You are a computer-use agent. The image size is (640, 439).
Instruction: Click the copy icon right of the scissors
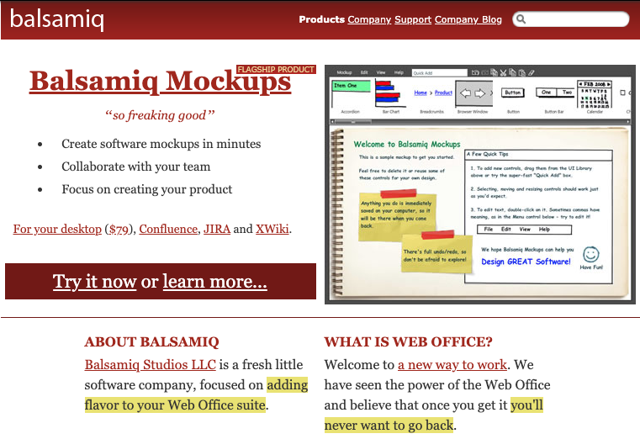(513, 72)
